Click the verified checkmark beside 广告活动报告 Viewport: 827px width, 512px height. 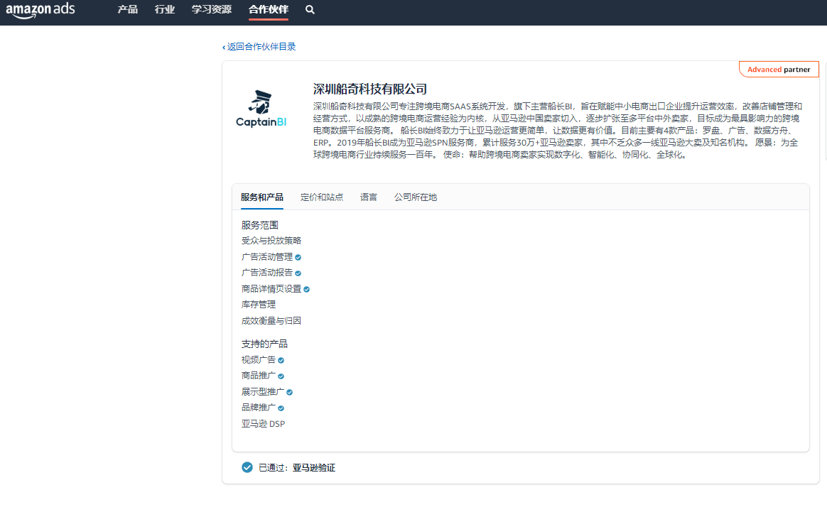point(297,273)
